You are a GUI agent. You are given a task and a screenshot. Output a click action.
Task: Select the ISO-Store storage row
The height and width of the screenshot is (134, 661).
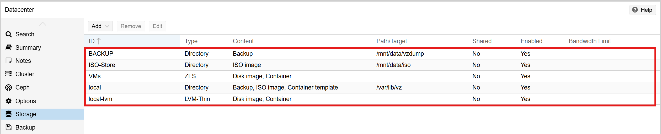(x=102, y=65)
